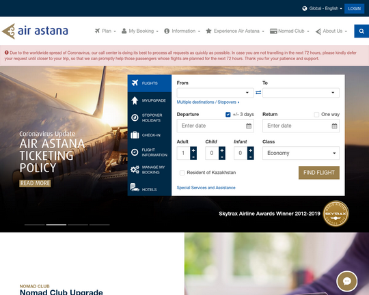Go to third carousel slide indicator
This screenshot has width=369, height=295.
point(78,225)
